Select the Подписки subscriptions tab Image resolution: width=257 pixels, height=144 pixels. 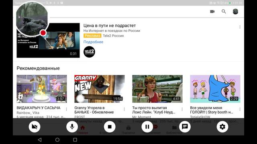click(128, 130)
